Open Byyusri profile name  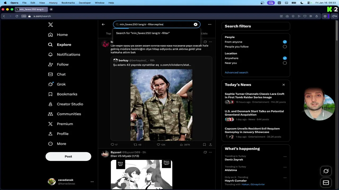(x=116, y=152)
